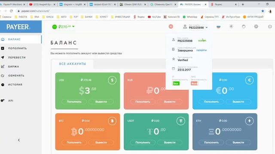
Task: Open the РАБОТА bookmarks folder
Action: click(x=21, y=17)
